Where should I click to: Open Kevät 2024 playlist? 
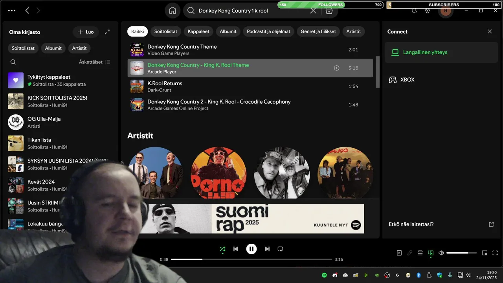(x=41, y=185)
